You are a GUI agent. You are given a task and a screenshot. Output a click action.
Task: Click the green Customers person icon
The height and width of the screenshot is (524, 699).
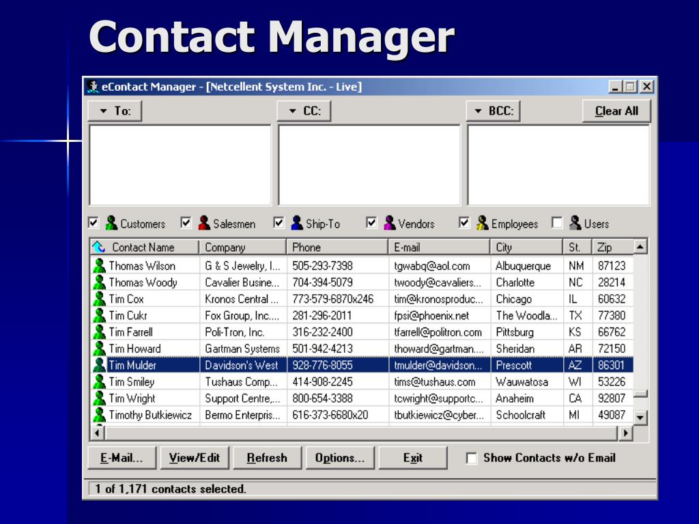111,223
